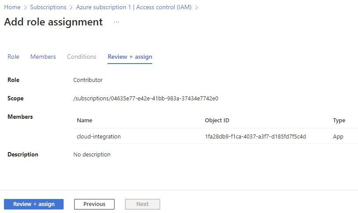
Task: Go to the Home breadcrumb
Action: point(12,7)
